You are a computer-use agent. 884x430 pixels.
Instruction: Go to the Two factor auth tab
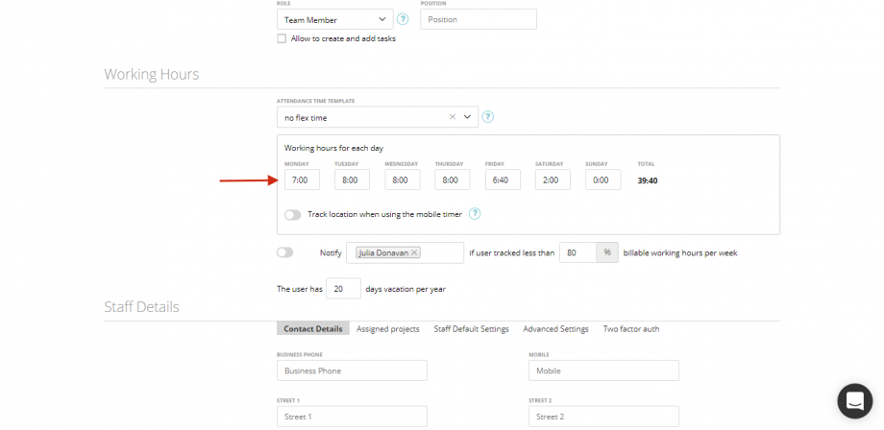pos(631,328)
